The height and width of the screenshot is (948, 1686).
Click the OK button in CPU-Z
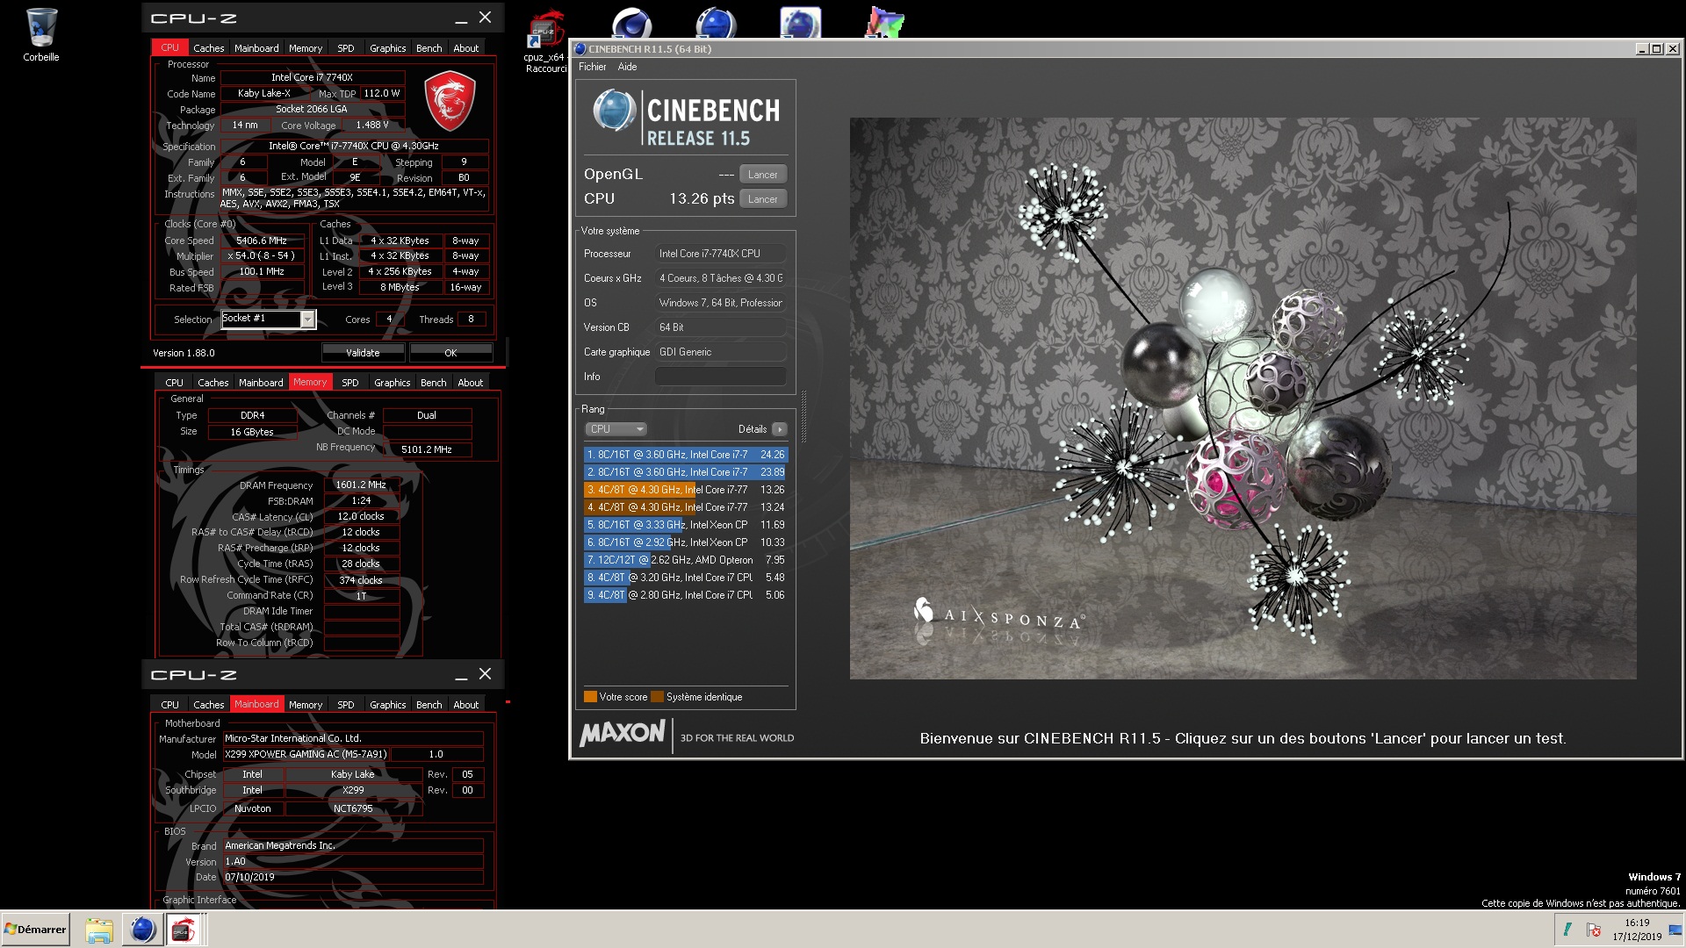click(x=450, y=353)
